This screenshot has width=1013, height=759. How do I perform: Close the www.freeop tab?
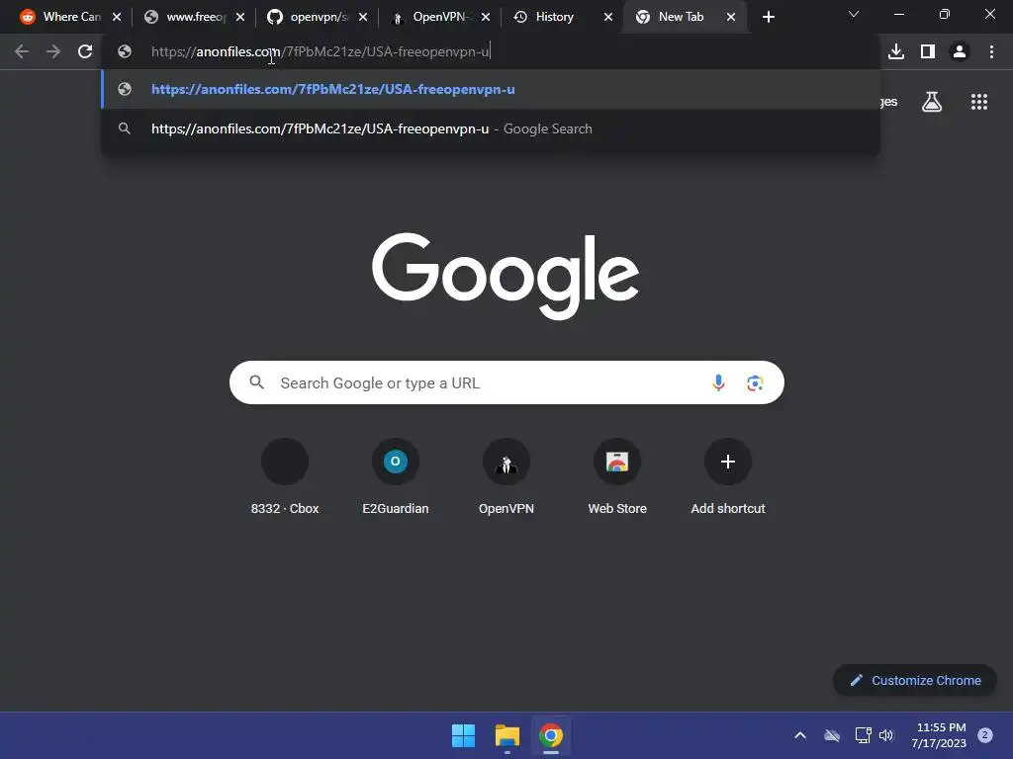click(x=239, y=18)
